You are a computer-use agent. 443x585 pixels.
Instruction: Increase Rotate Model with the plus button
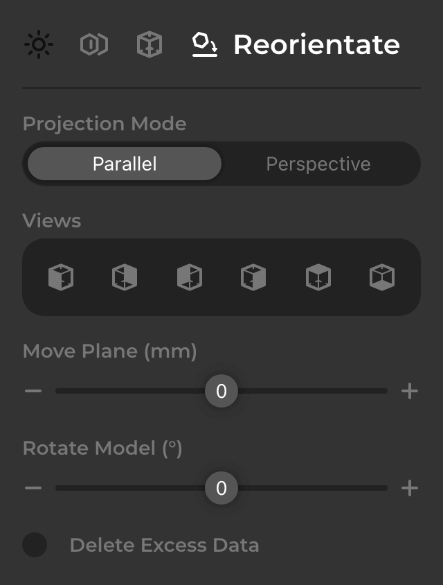[x=410, y=488]
